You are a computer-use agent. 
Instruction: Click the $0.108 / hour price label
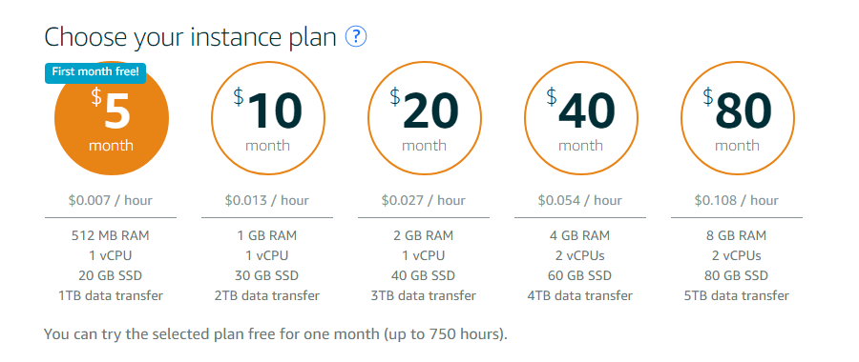737,201
